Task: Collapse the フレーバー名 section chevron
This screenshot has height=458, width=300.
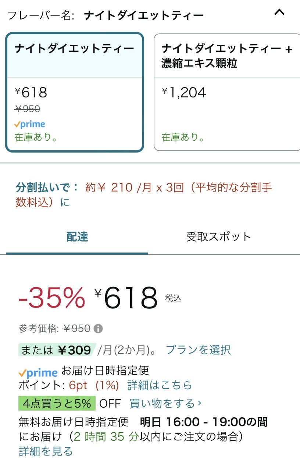Action: click(279, 13)
